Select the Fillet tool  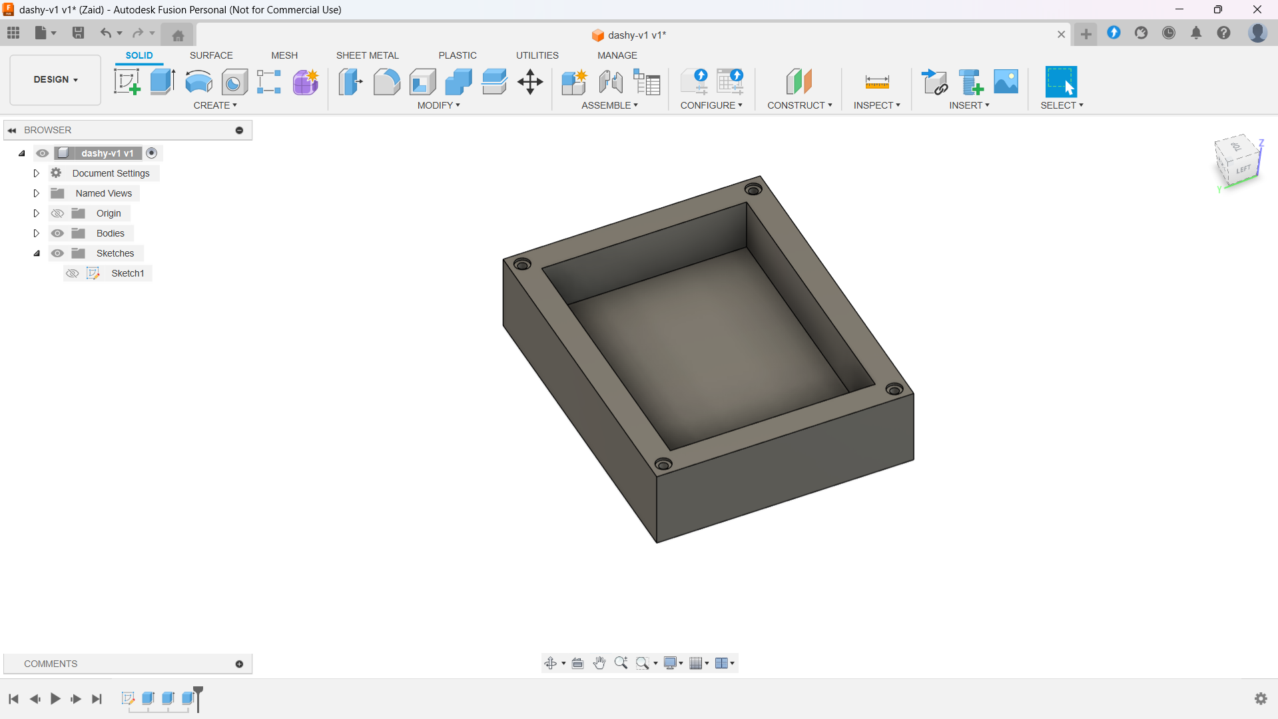386,82
